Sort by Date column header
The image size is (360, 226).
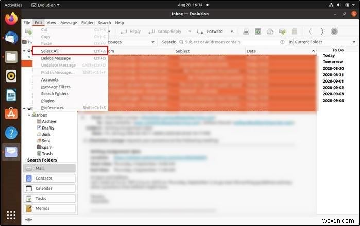coord(281,51)
